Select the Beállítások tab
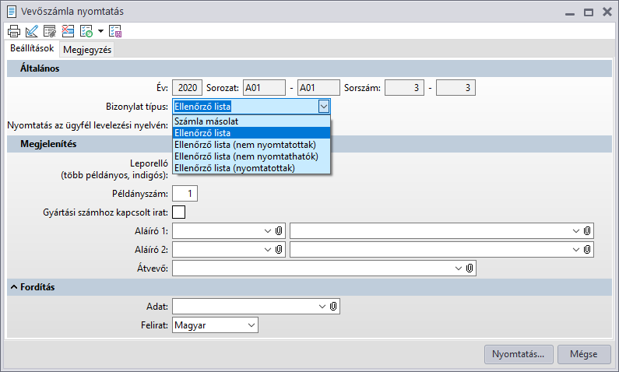 tap(30, 49)
